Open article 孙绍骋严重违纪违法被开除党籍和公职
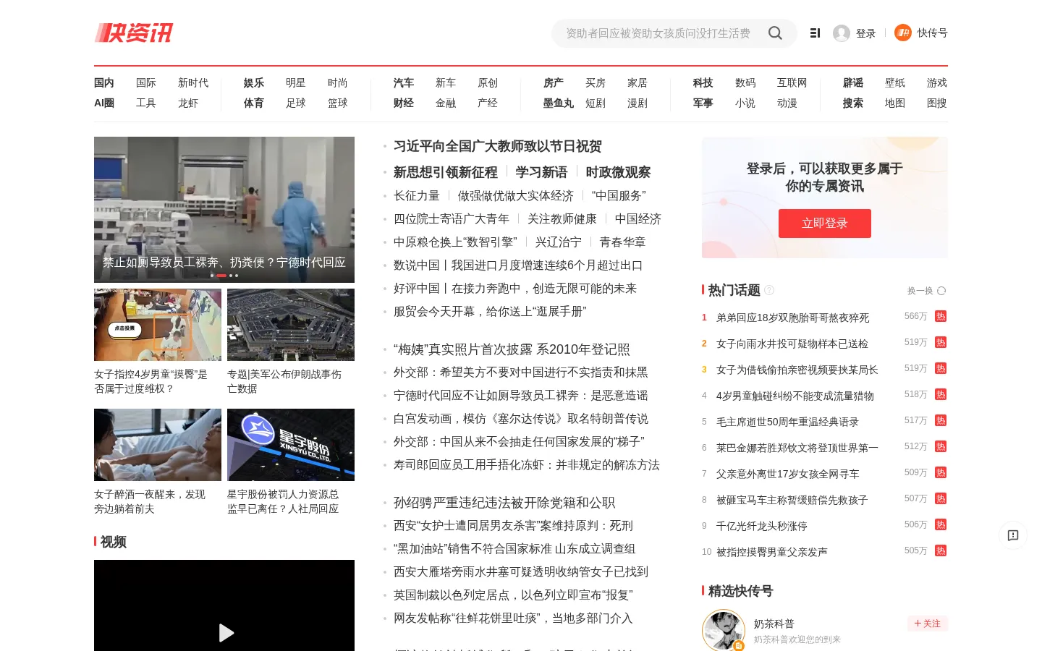Viewport: 1042px width, 651px height. point(504,503)
